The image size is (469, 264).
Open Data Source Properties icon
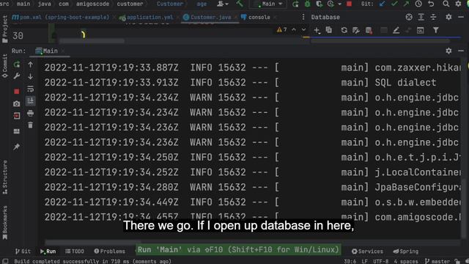click(x=356, y=30)
